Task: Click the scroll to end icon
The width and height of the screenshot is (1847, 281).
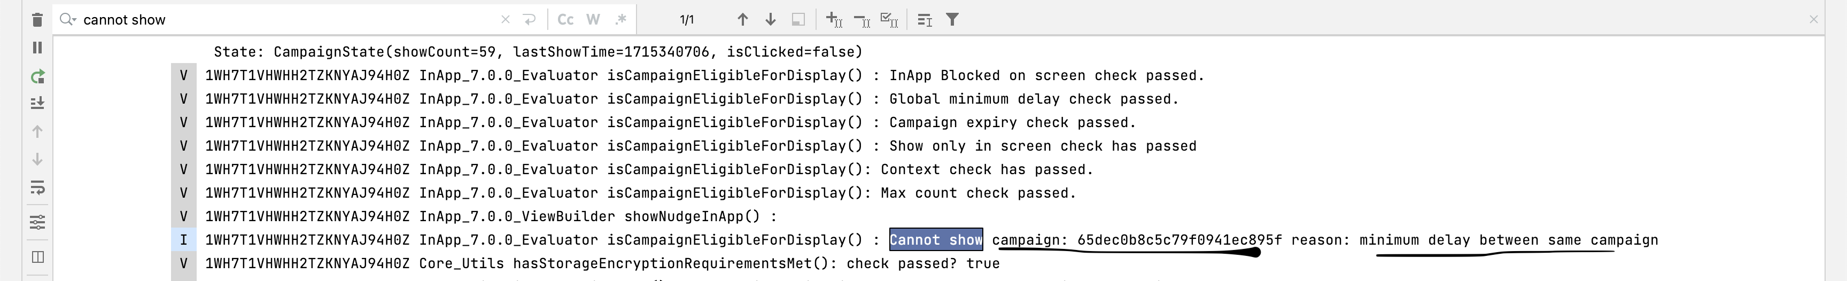Action: 37,103
